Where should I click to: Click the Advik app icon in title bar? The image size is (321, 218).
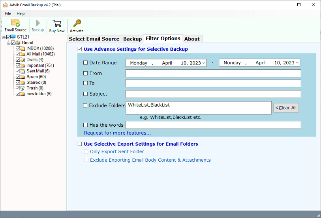tap(5, 5)
